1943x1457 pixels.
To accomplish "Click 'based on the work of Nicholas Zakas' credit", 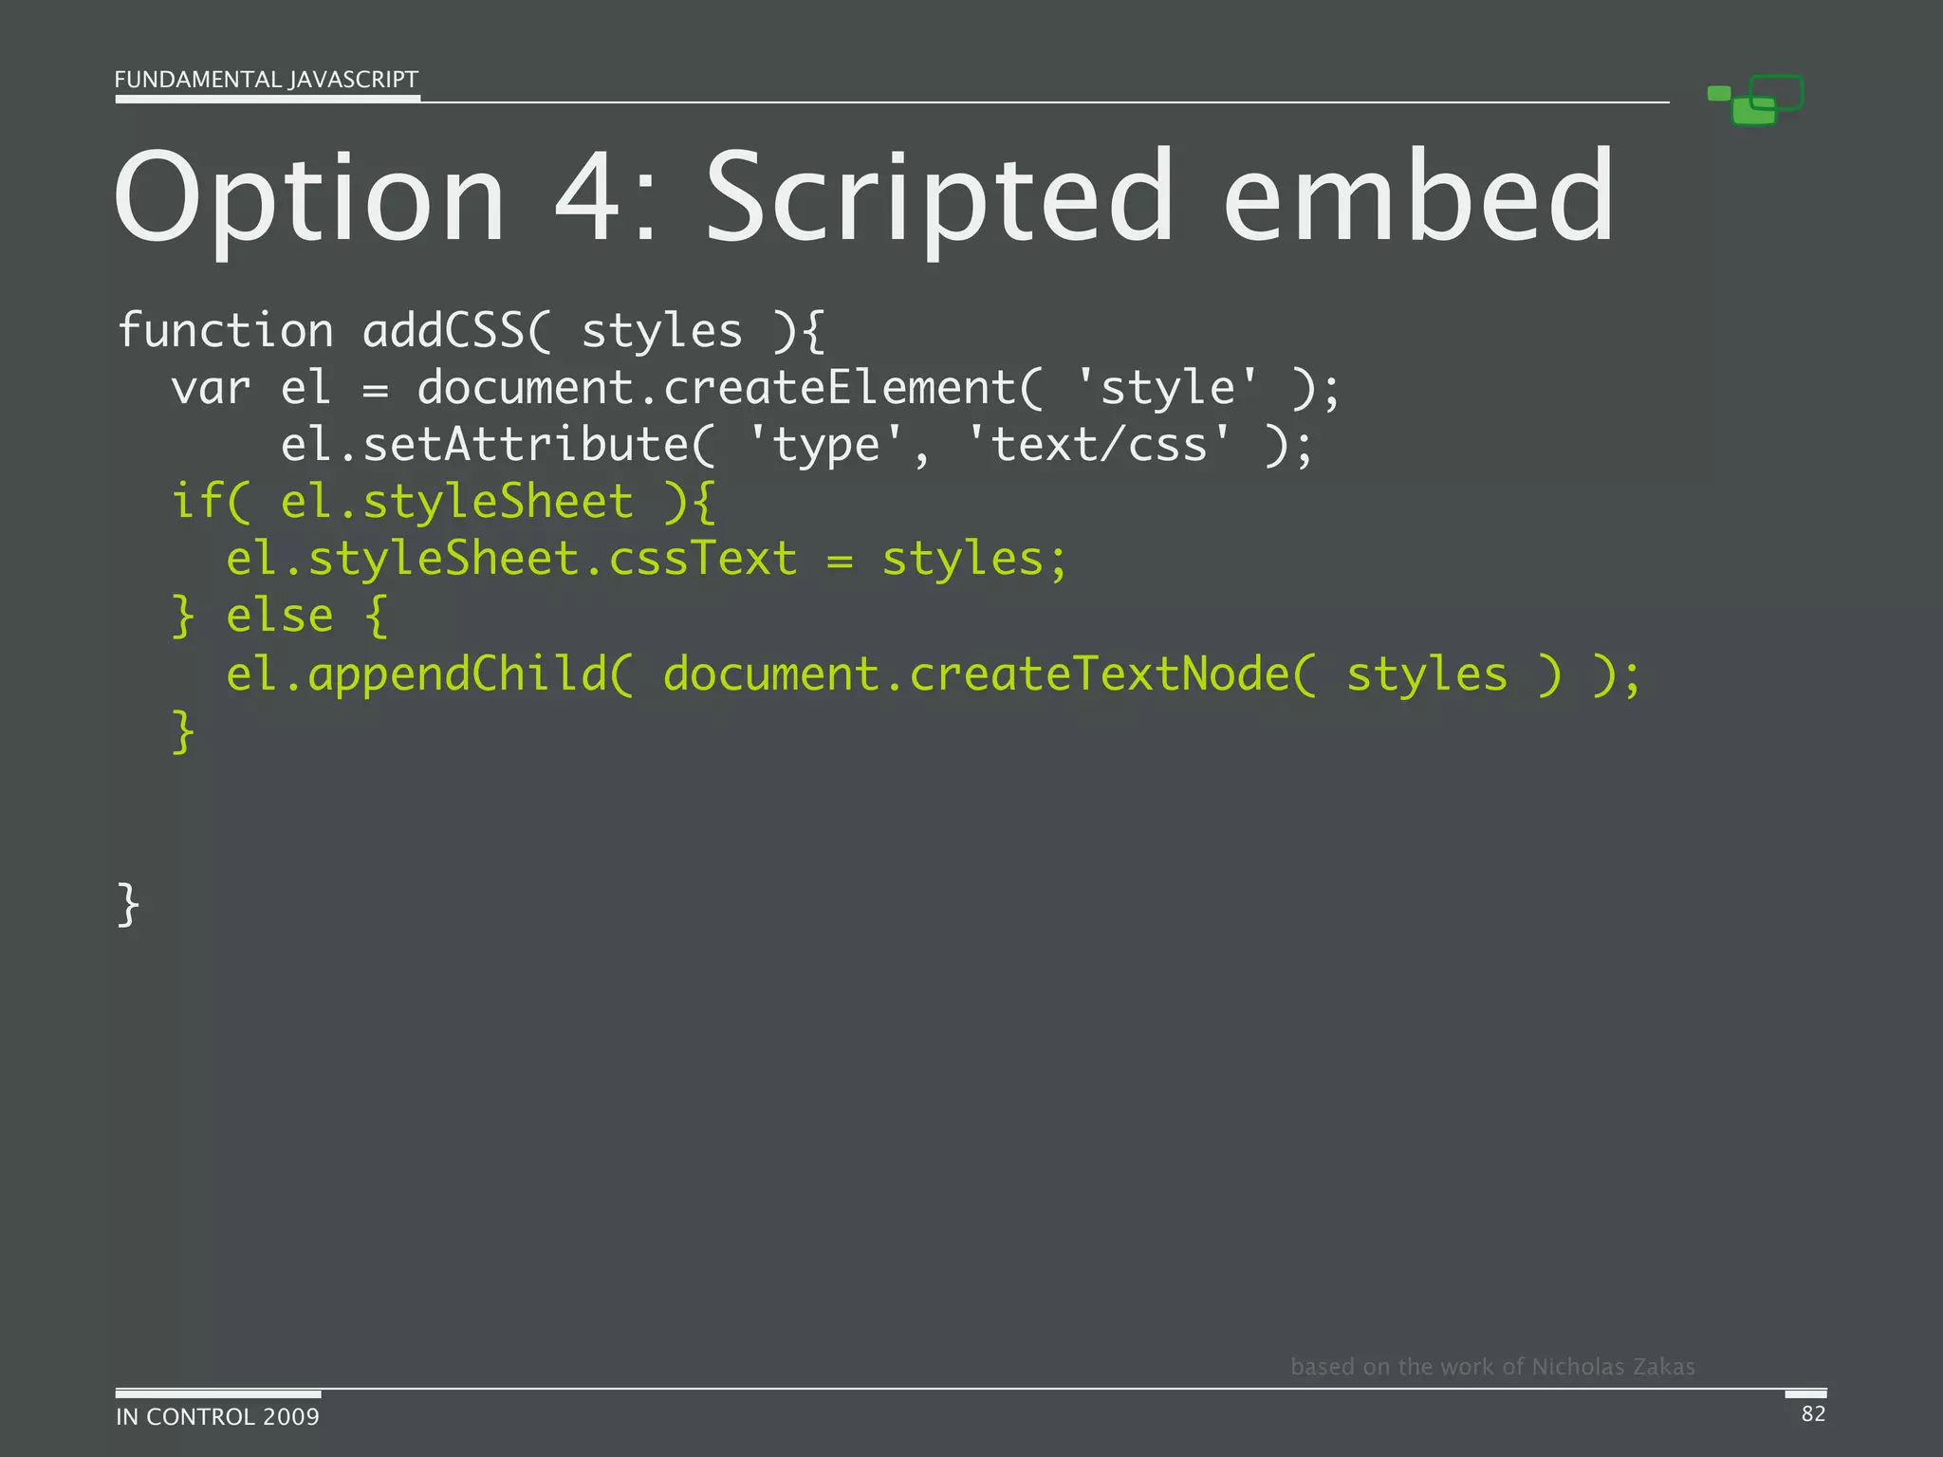I will 1492,1367.
